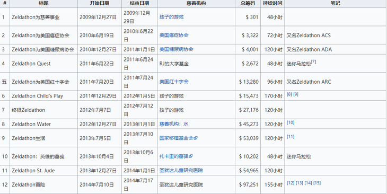Viewport: 387px width, 194px height.
Task: Click citation [8] in Child's Play row
Action: [x=289, y=94]
